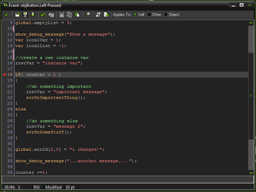Click the scrollbar down arrow
This screenshot has height=192, width=256.
(251, 173)
